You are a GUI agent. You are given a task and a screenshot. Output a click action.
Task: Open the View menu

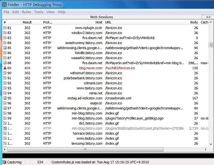pos(50,12)
